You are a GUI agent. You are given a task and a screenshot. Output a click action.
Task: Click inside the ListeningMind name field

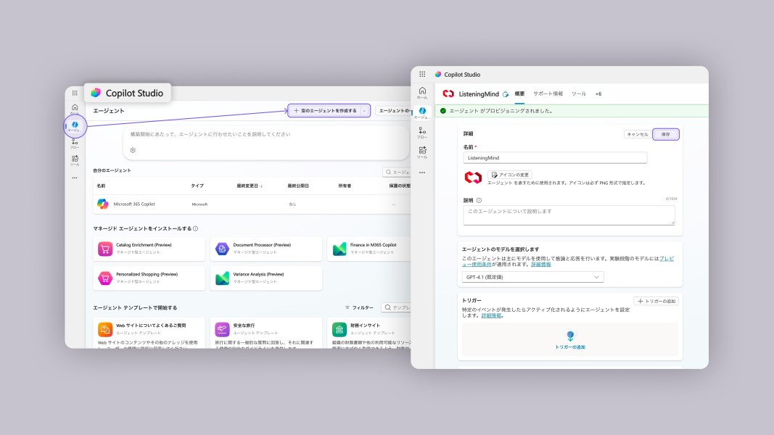(x=555, y=157)
